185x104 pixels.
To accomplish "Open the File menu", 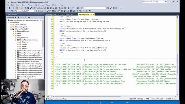I will point(8,5).
